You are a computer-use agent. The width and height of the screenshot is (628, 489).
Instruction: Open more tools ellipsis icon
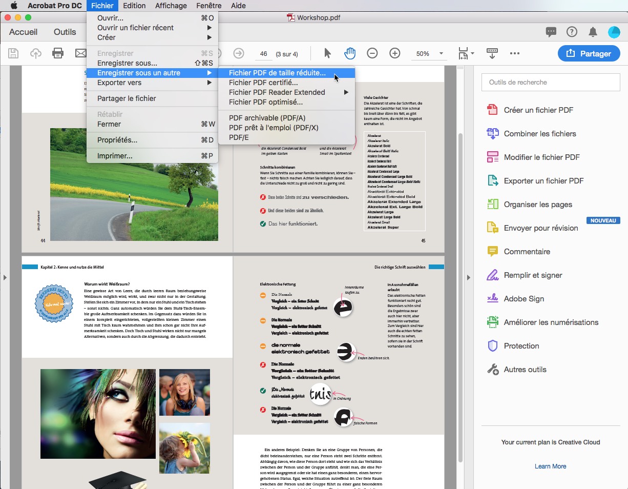[515, 53]
